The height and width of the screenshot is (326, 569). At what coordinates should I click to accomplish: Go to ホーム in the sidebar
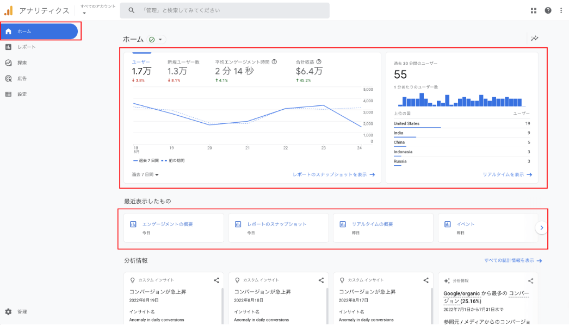click(39, 32)
